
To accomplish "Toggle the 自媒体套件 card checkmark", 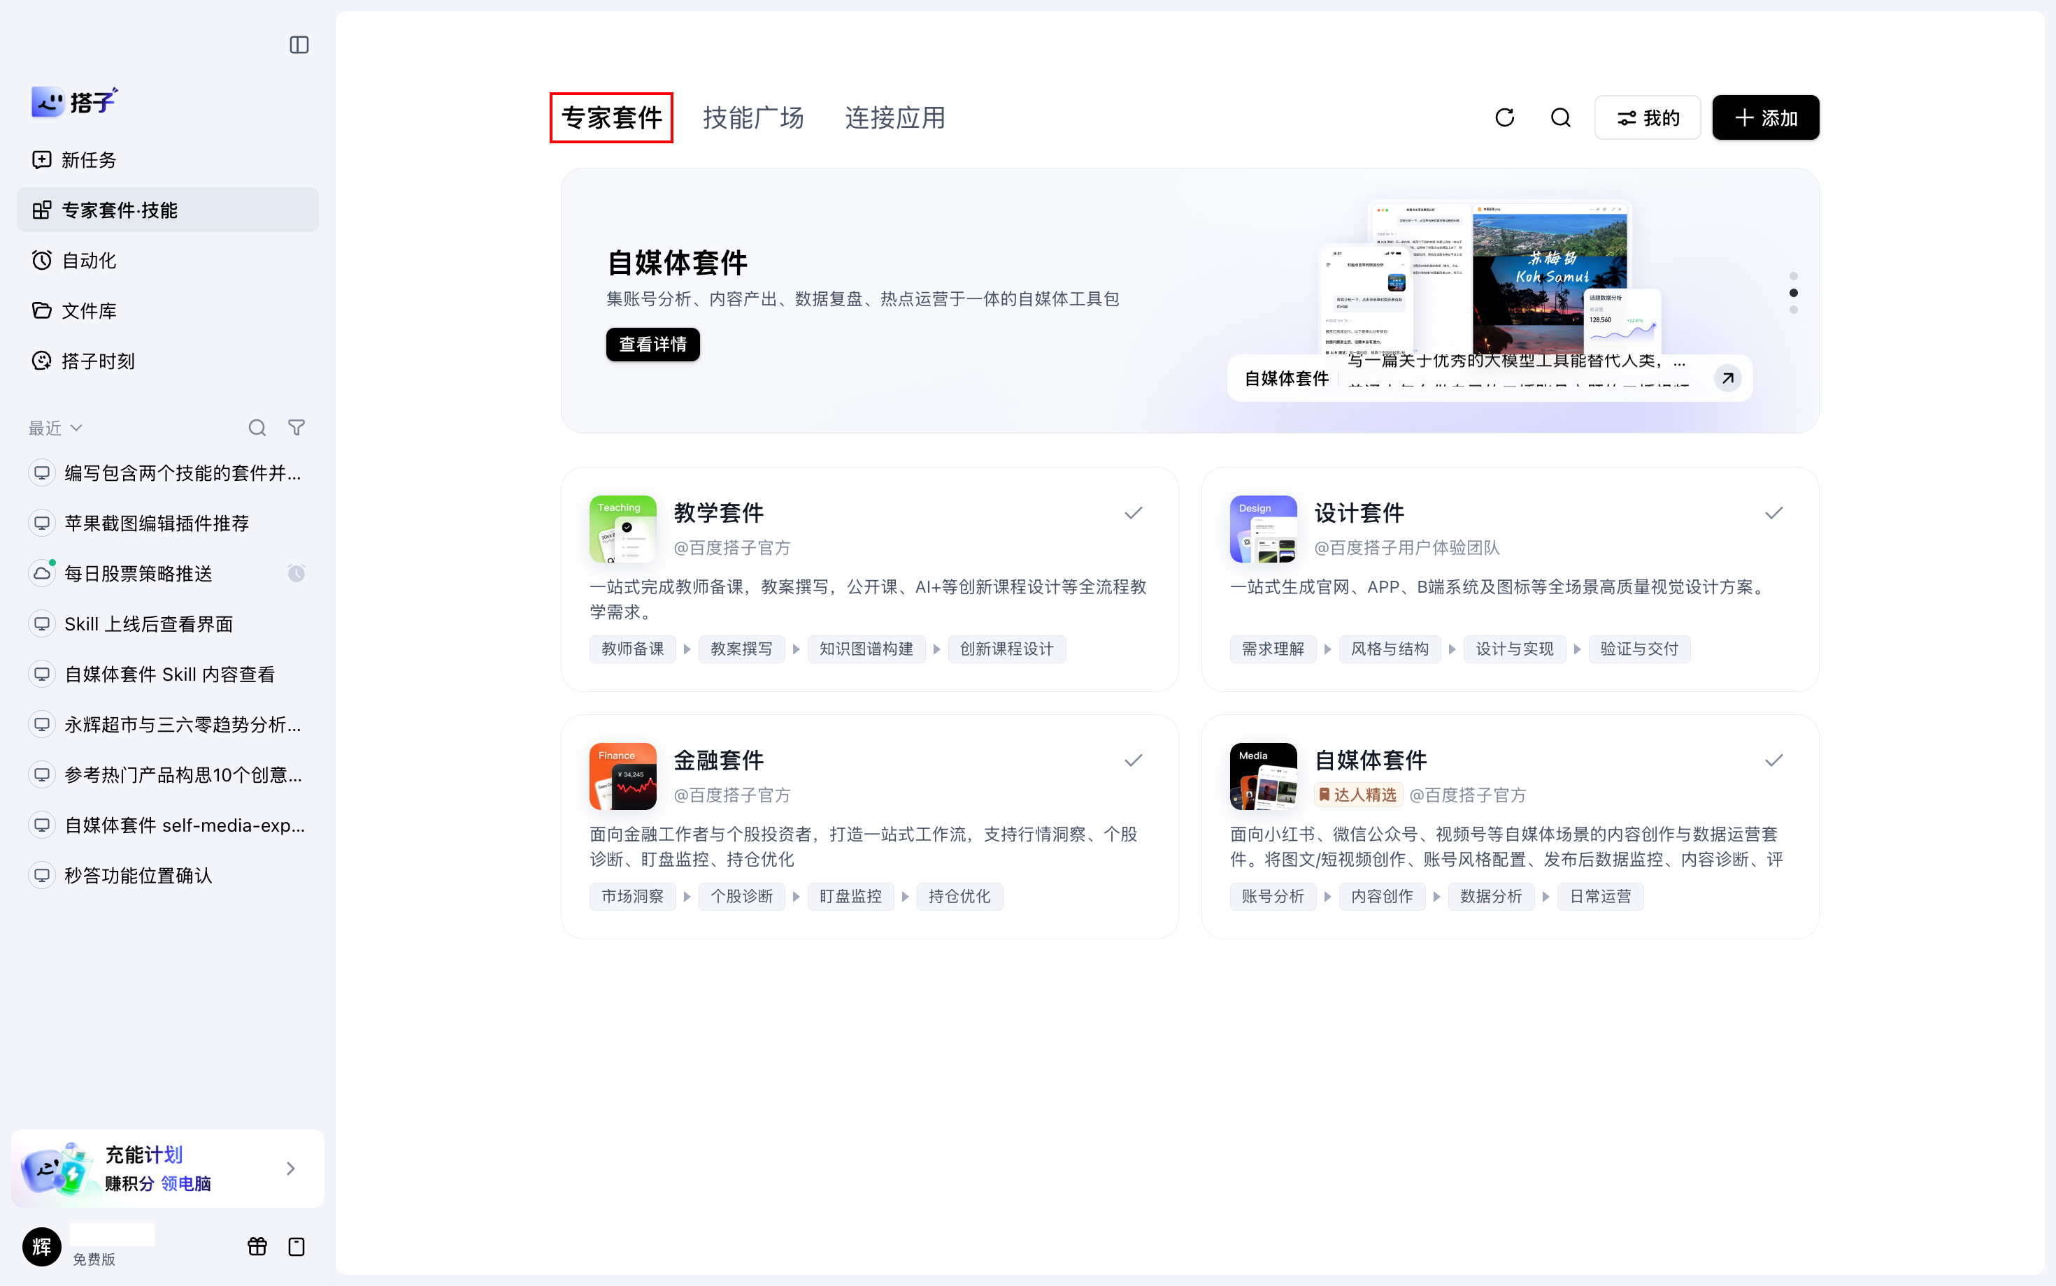I will point(1774,760).
